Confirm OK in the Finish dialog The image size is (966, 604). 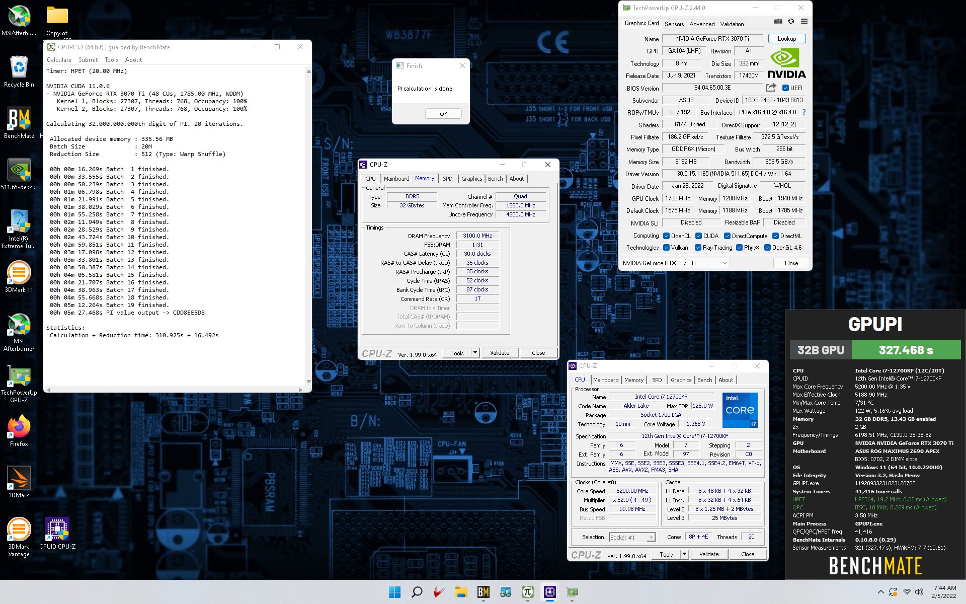443,114
